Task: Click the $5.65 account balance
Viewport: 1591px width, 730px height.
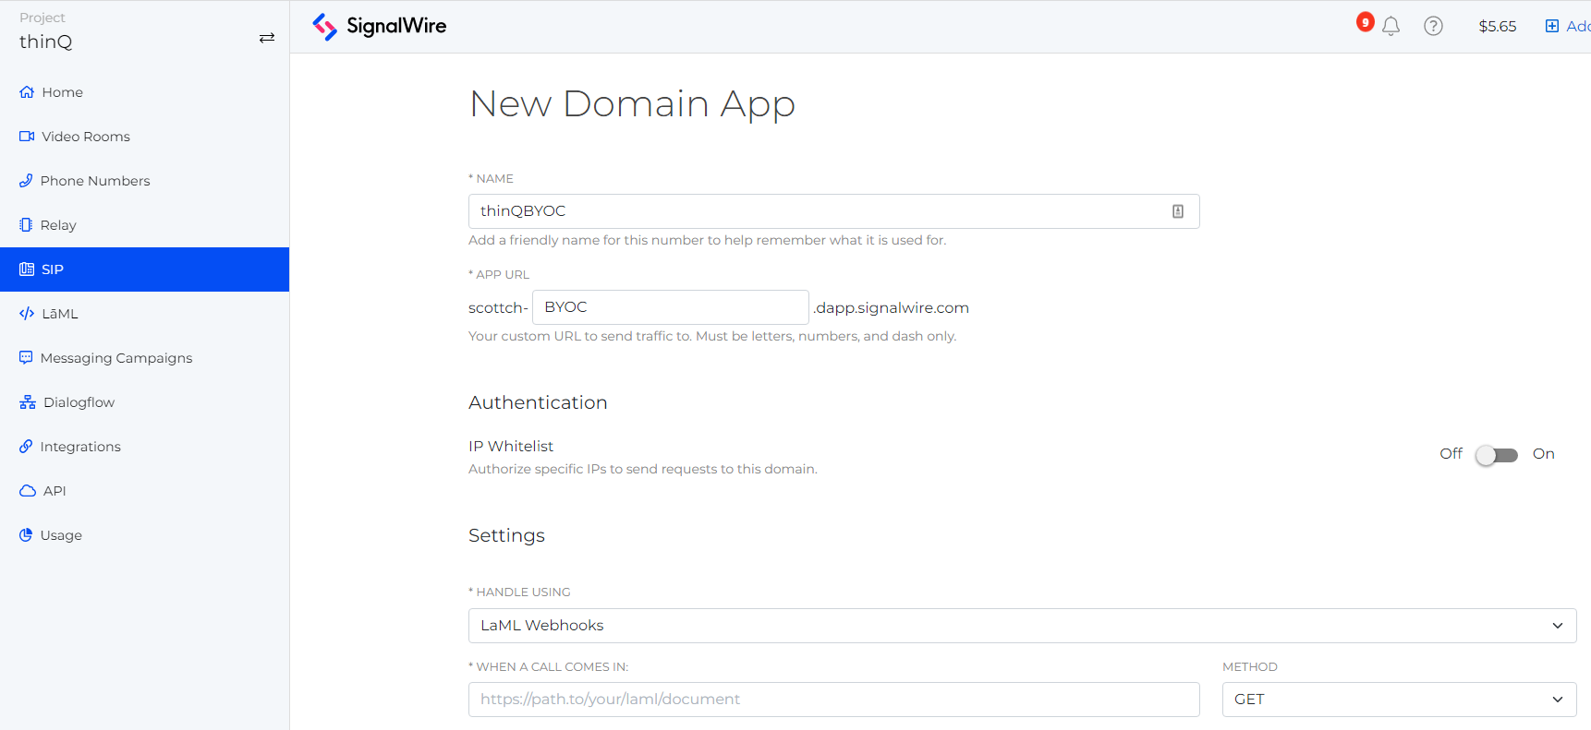Action: point(1497,27)
